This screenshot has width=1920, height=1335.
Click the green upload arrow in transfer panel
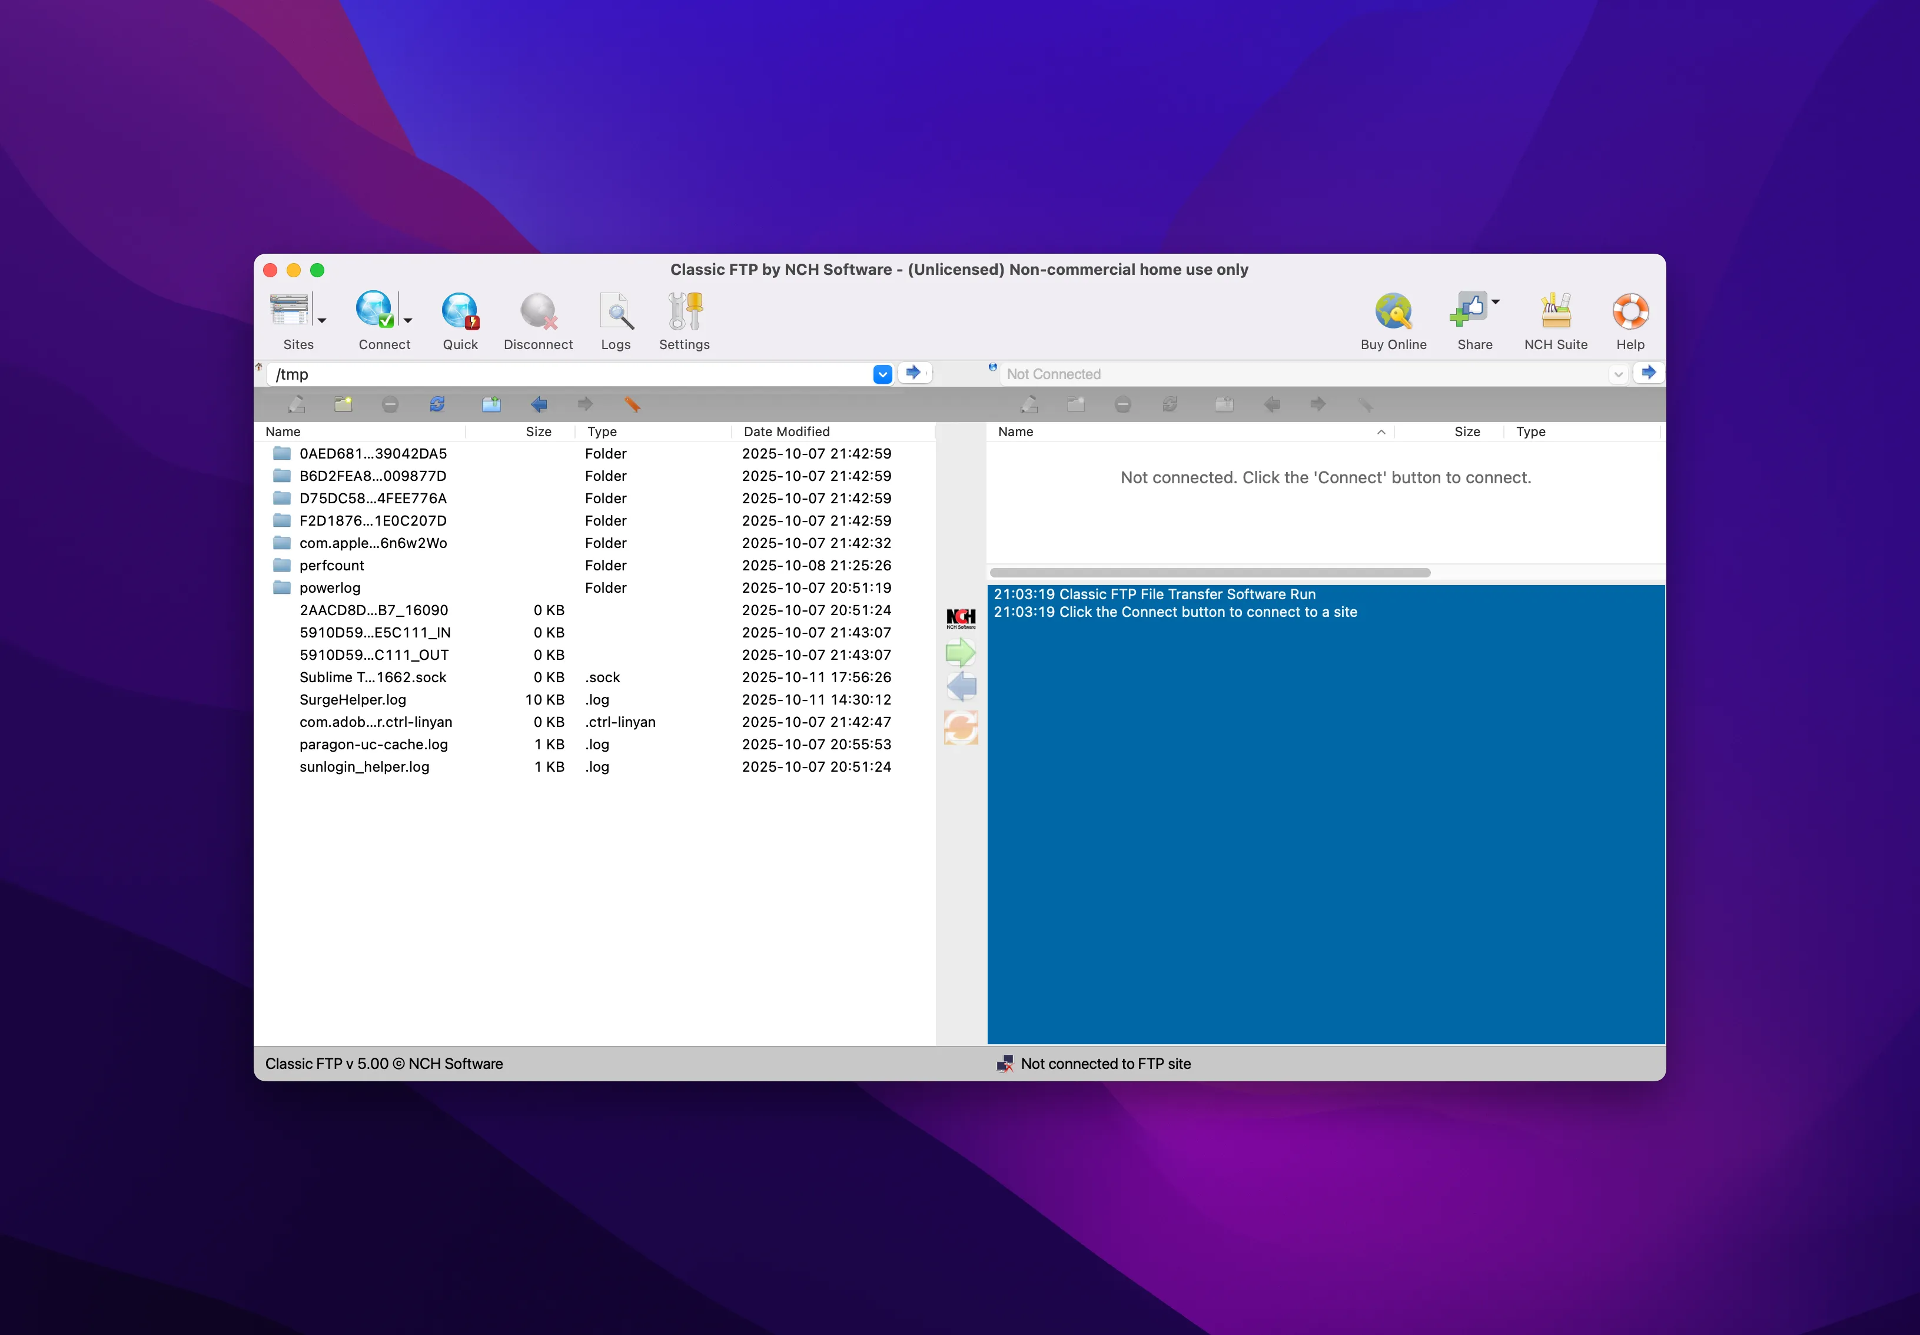click(961, 652)
